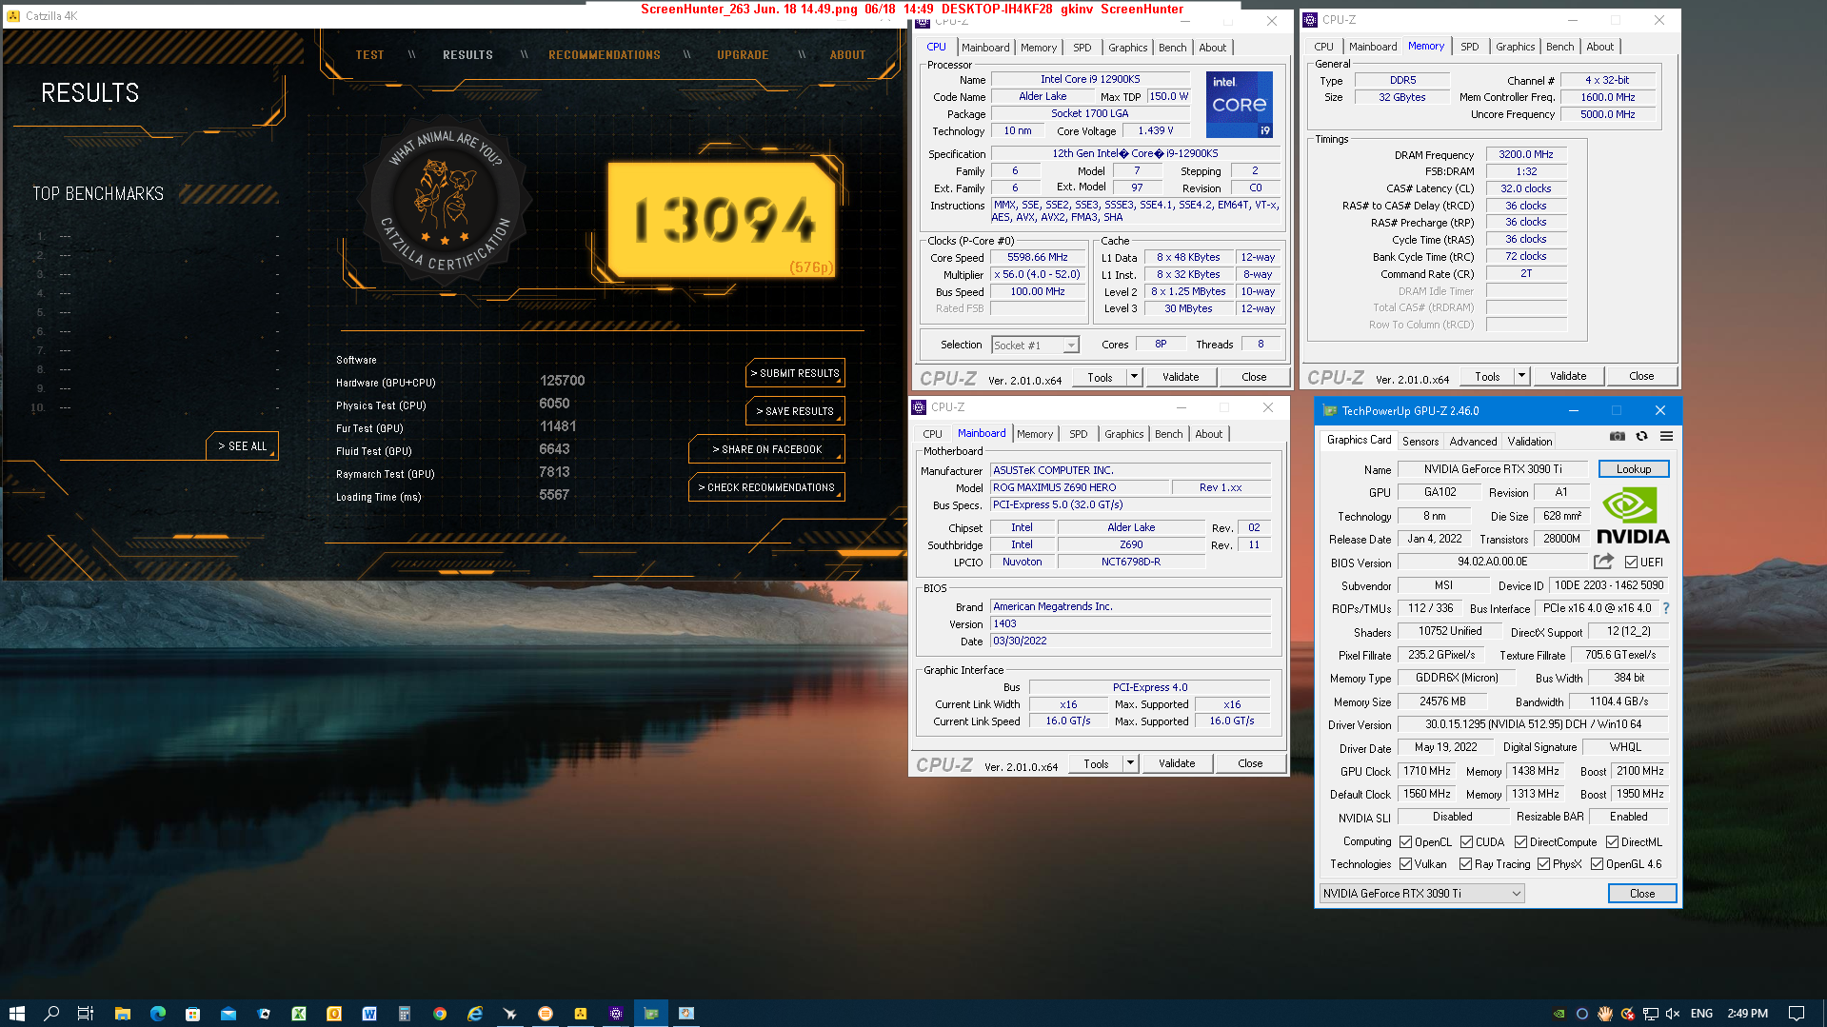Switch to the Advanced tab in GPU-Z
Image resolution: width=1827 pixels, height=1027 pixels.
1473,442
